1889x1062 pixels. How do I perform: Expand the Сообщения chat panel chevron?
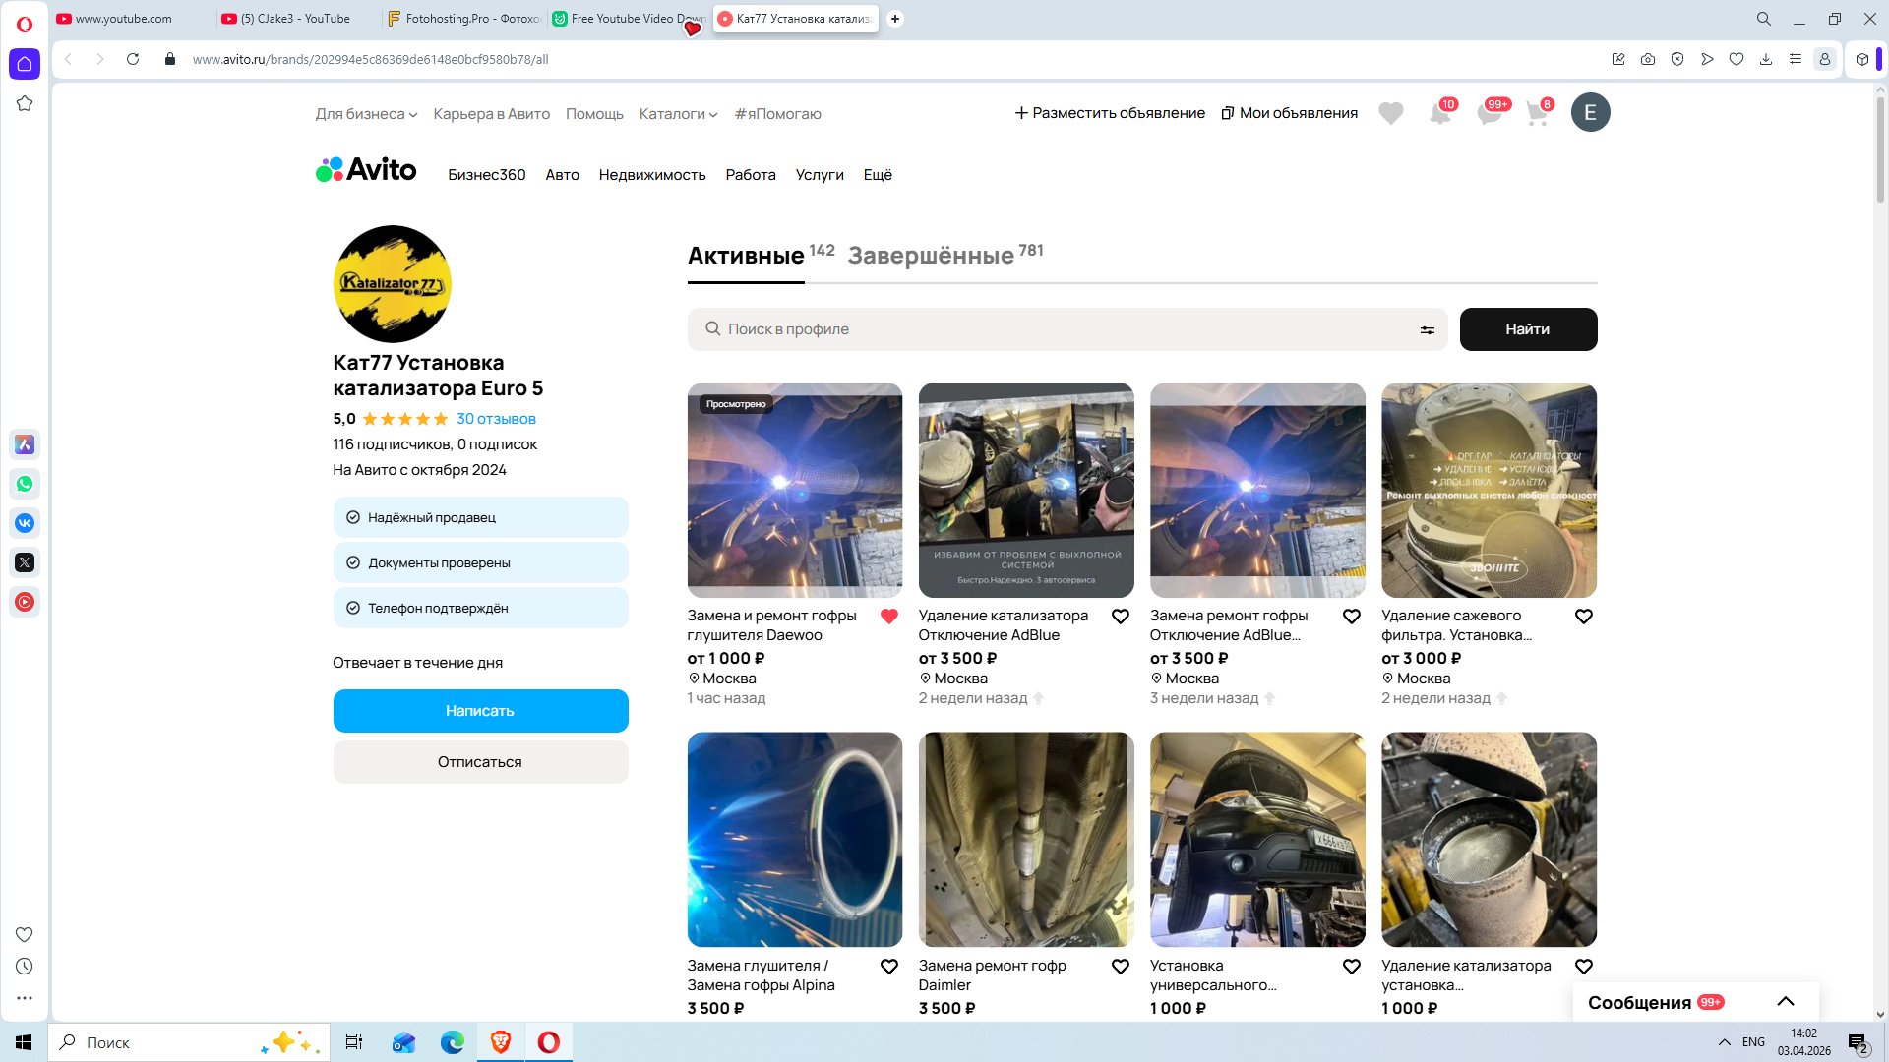pyautogui.click(x=1785, y=1002)
